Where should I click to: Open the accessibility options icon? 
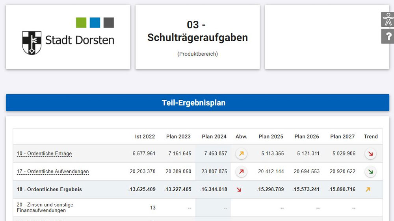(388, 19)
